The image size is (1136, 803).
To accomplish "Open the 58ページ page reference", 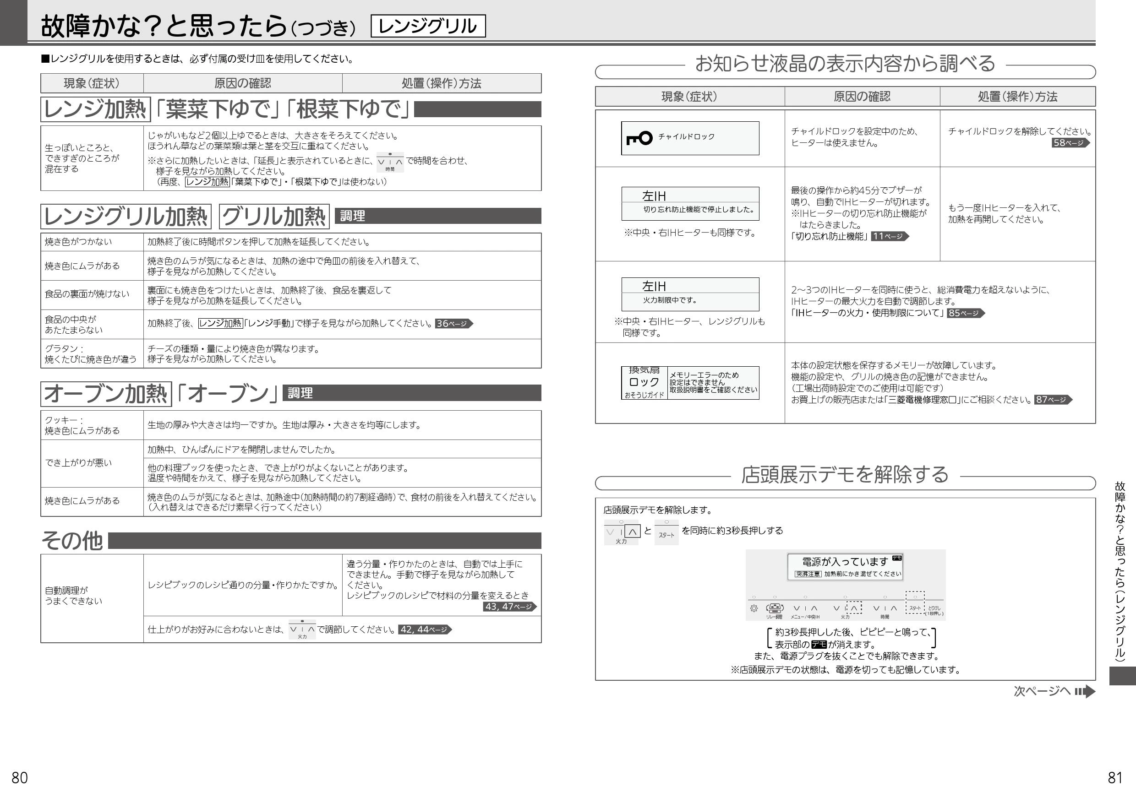I will (1070, 143).
